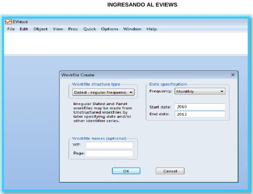Click the 'Date specification' group label

click(168, 84)
